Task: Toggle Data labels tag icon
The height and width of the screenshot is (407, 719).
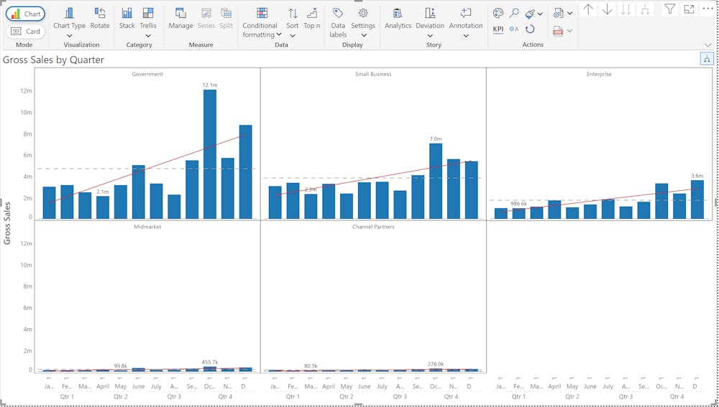Action: (x=338, y=13)
